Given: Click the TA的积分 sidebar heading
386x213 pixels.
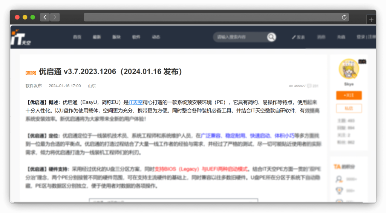Looking at the screenshot, I should 344,167.
